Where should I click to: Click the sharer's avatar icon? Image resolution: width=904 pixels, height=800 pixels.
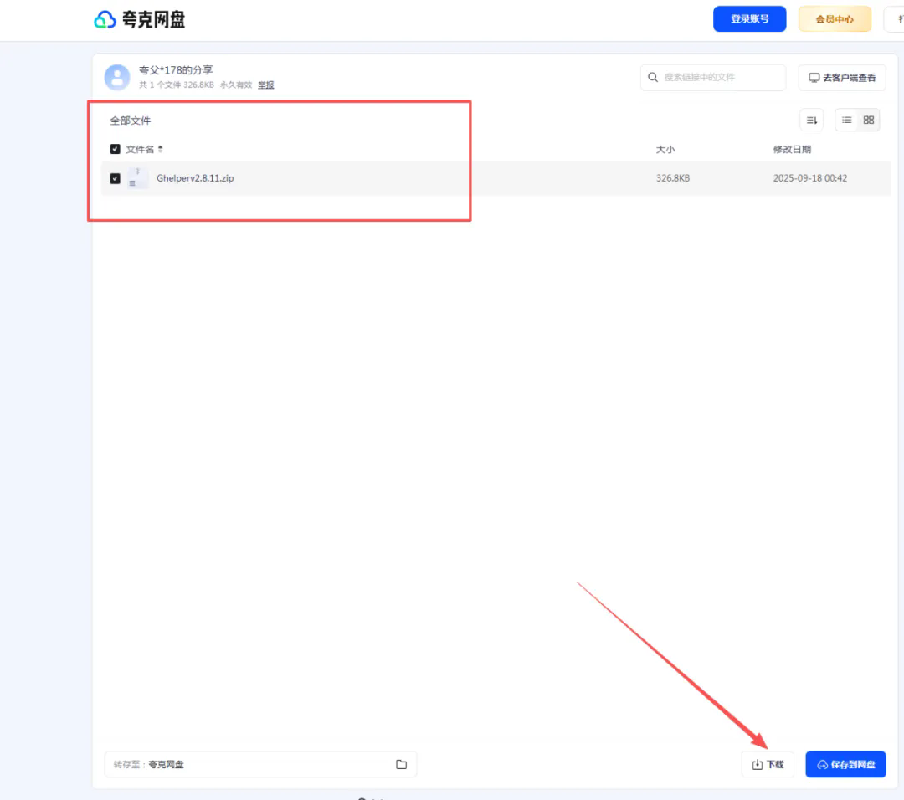[x=117, y=77]
